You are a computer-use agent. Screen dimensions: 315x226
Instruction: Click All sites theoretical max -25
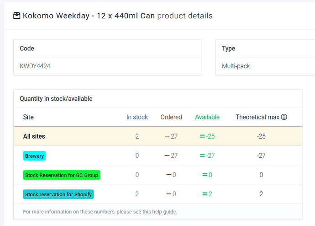[261, 136]
